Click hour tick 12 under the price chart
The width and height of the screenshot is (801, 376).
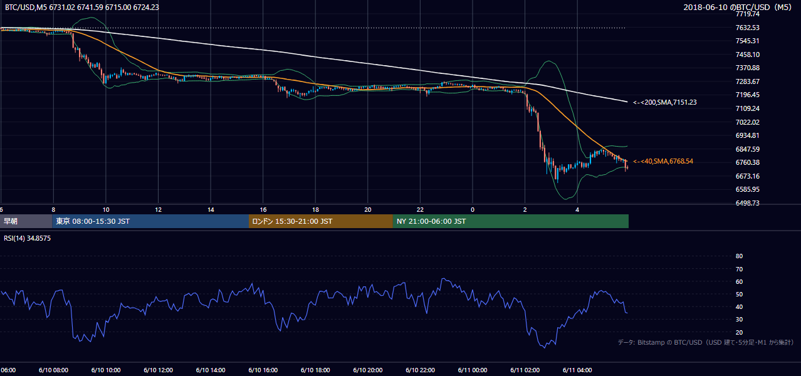pyautogui.click(x=159, y=209)
